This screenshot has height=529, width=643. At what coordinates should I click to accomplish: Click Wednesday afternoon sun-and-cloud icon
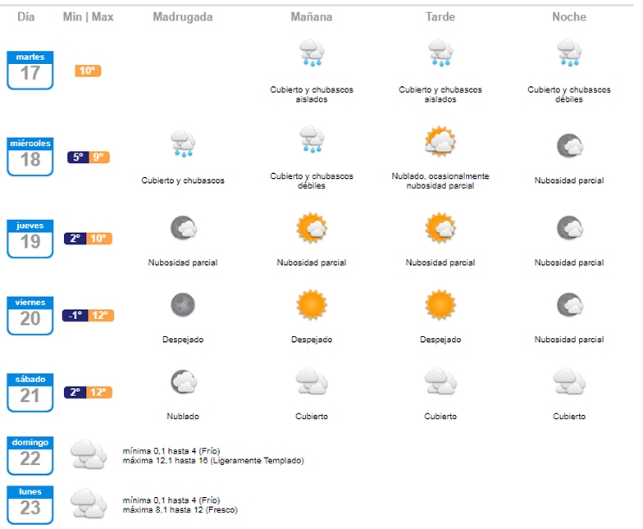pyautogui.click(x=440, y=142)
